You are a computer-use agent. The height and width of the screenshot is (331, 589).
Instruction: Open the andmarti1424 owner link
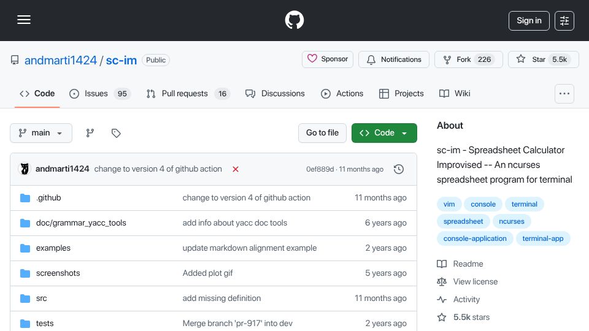(61, 60)
